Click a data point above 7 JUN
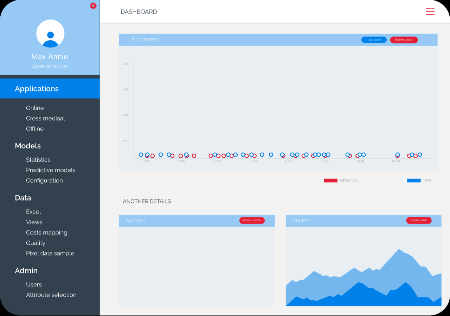 [x=360, y=154]
